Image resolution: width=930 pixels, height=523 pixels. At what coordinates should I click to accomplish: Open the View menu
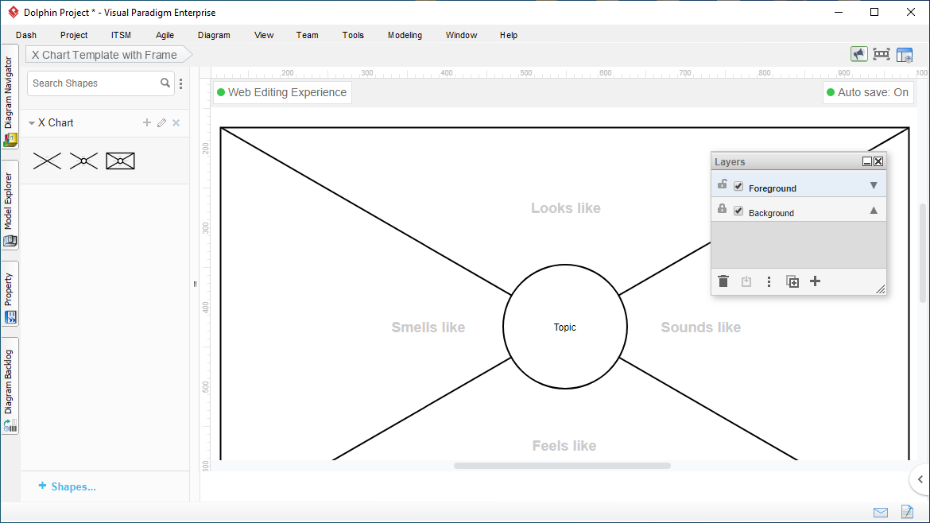(264, 35)
